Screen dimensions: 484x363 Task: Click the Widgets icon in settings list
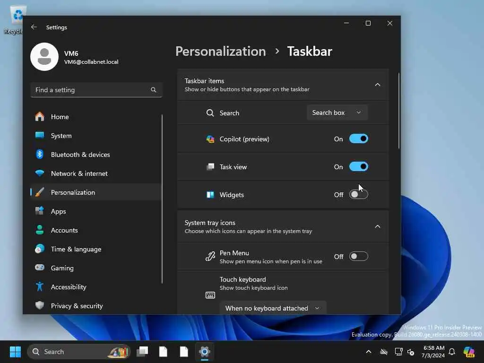tap(210, 195)
